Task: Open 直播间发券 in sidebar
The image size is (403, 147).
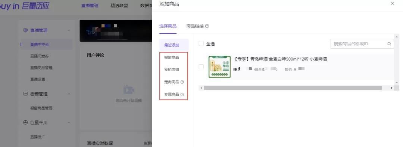Action: click(x=40, y=56)
